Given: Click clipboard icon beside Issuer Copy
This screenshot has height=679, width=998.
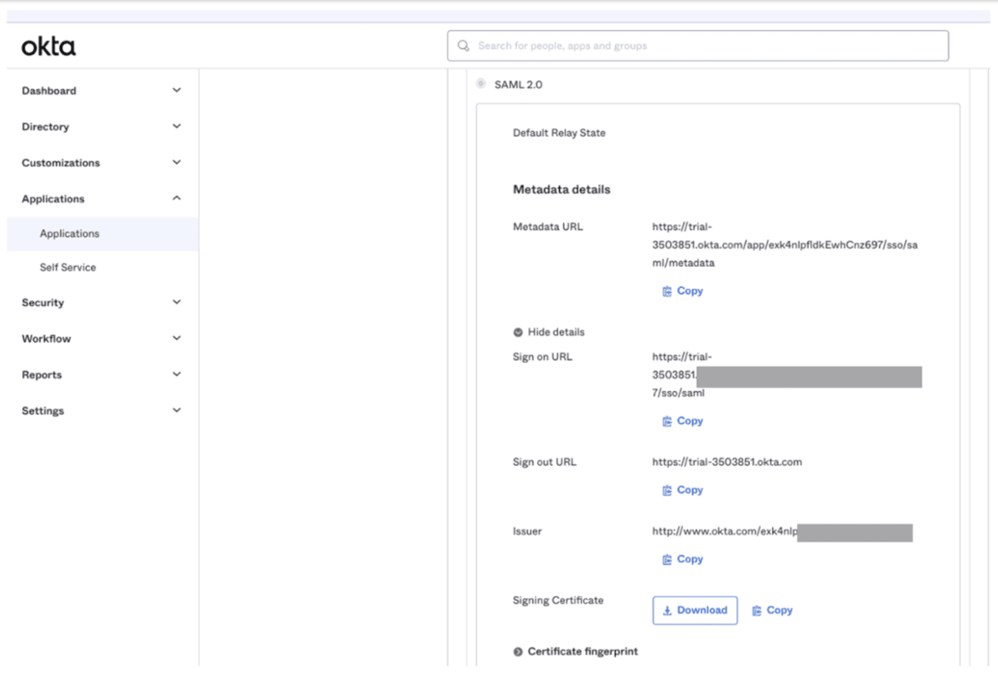Looking at the screenshot, I should pos(667,560).
